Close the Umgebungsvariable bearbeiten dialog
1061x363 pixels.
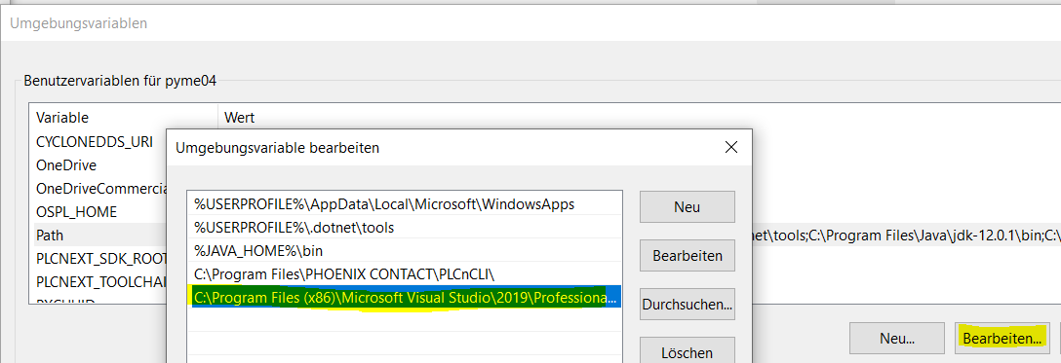point(730,147)
